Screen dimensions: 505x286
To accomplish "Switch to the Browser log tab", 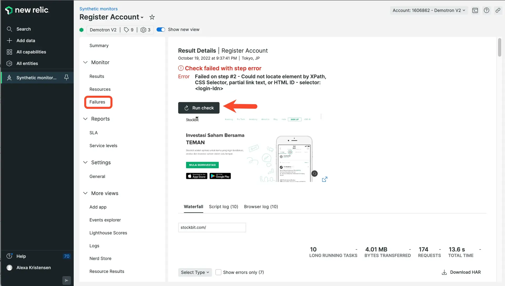I will (261, 207).
